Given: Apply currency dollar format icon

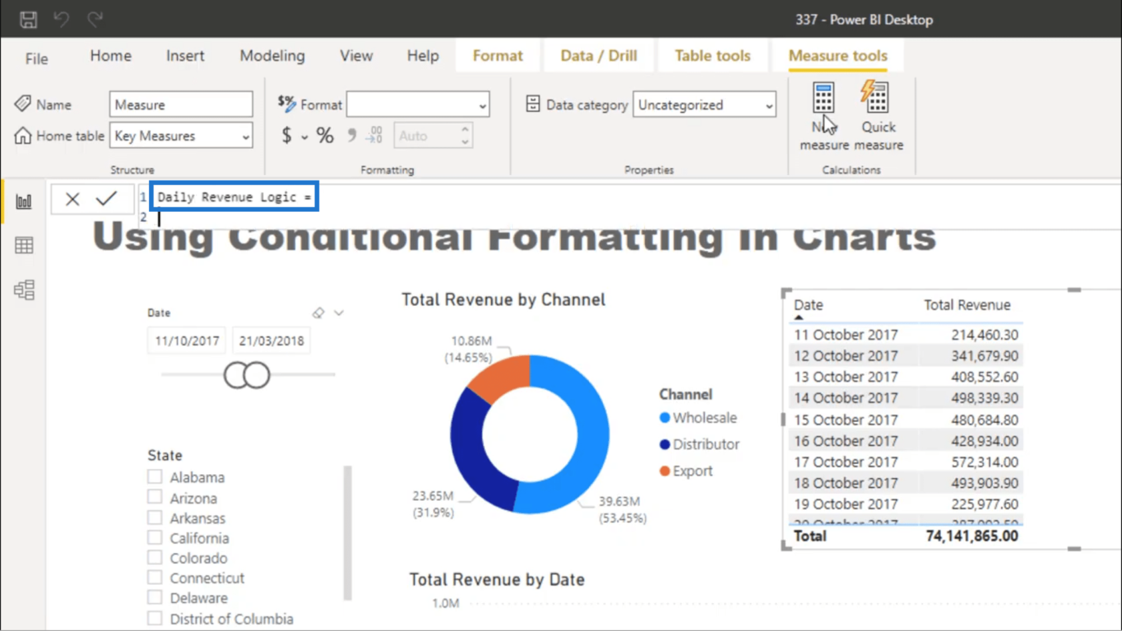Looking at the screenshot, I should pos(287,136).
